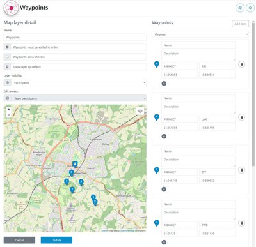Delete the TWB waypoint

pos(241,223)
